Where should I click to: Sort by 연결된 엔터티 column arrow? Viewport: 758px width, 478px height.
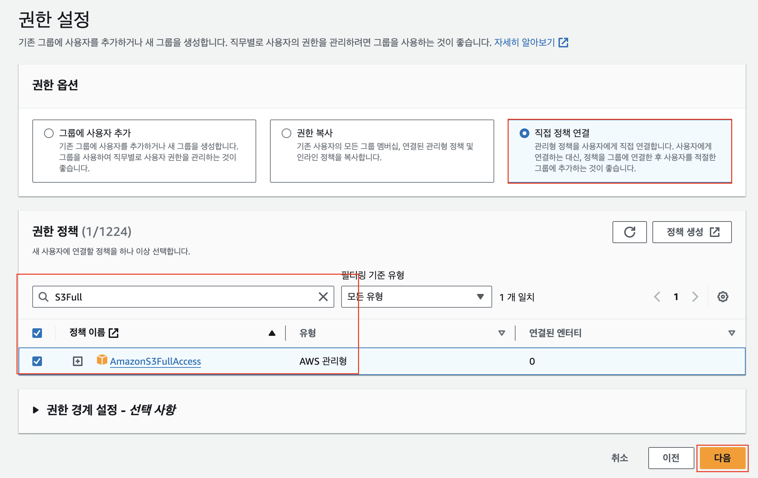[x=732, y=333]
